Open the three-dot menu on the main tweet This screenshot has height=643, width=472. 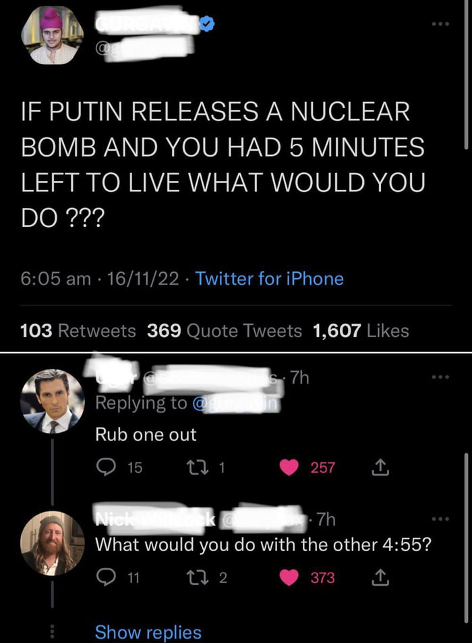(440, 24)
